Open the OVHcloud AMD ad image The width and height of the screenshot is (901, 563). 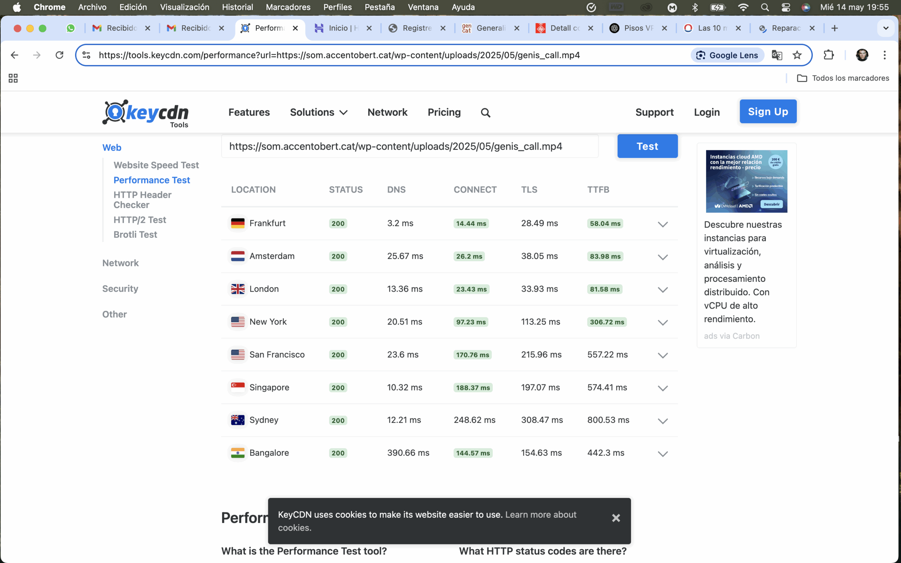point(746,181)
